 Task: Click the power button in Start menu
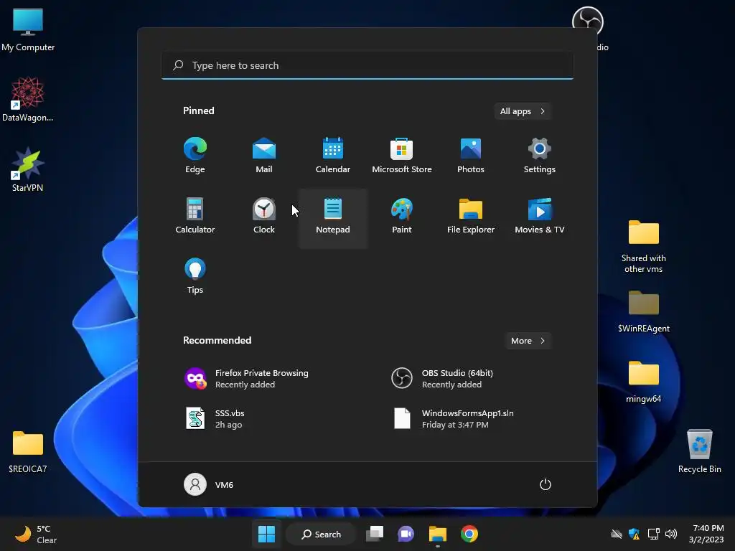546,484
